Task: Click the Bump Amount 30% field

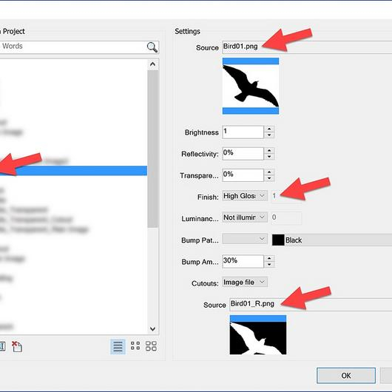Action: [x=243, y=261]
